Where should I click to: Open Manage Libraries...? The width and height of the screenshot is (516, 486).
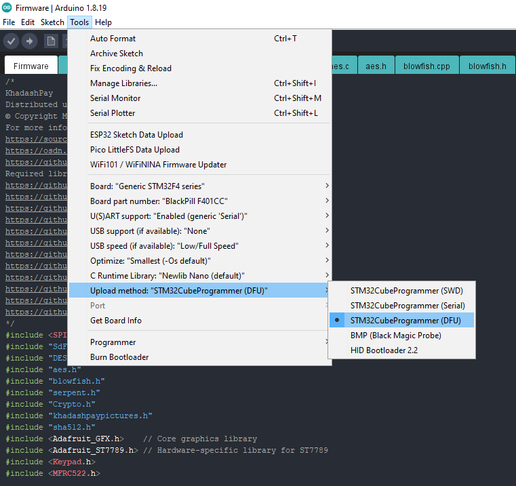[x=200, y=83]
